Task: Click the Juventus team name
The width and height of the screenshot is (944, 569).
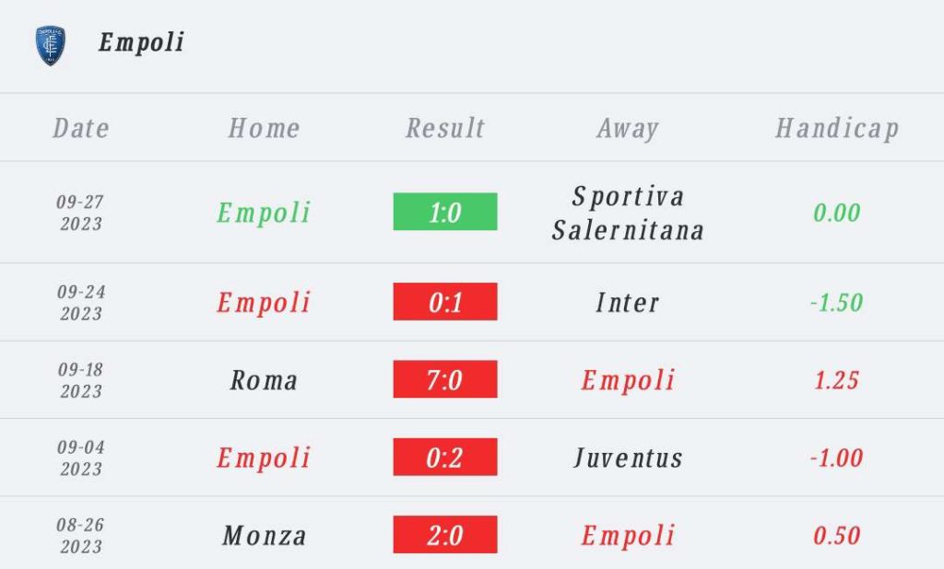Action: pos(628,458)
